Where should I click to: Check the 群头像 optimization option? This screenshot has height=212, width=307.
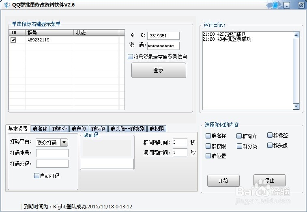[x=270, y=145]
